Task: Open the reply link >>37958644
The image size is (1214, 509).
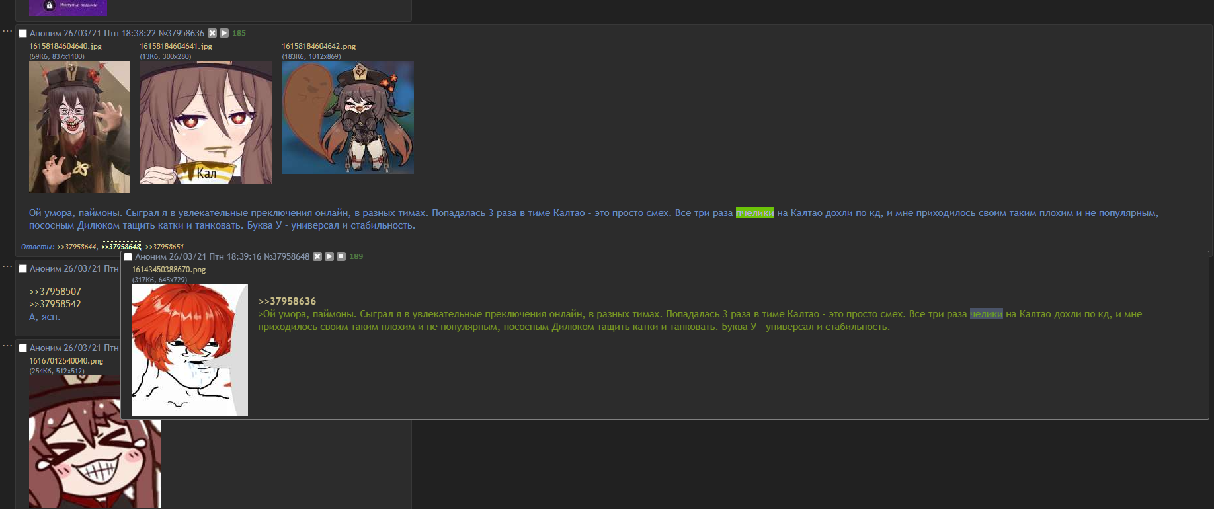Action: [77, 247]
